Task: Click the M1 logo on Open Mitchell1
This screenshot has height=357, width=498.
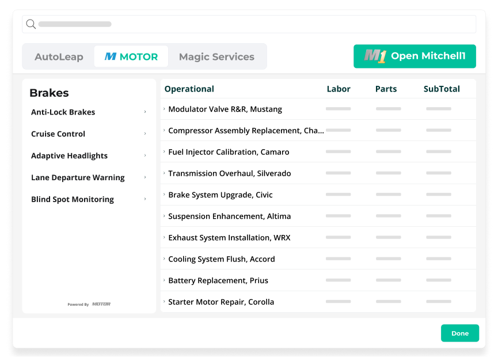Action: pyautogui.click(x=375, y=56)
